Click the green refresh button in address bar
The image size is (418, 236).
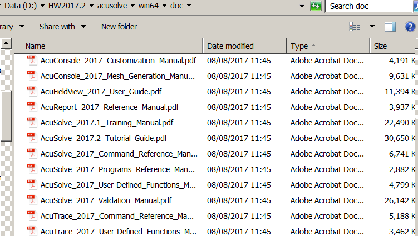(316, 6)
